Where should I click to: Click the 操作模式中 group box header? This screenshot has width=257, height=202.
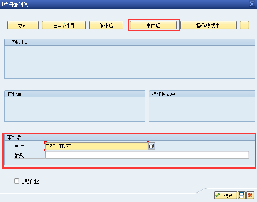point(202,94)
